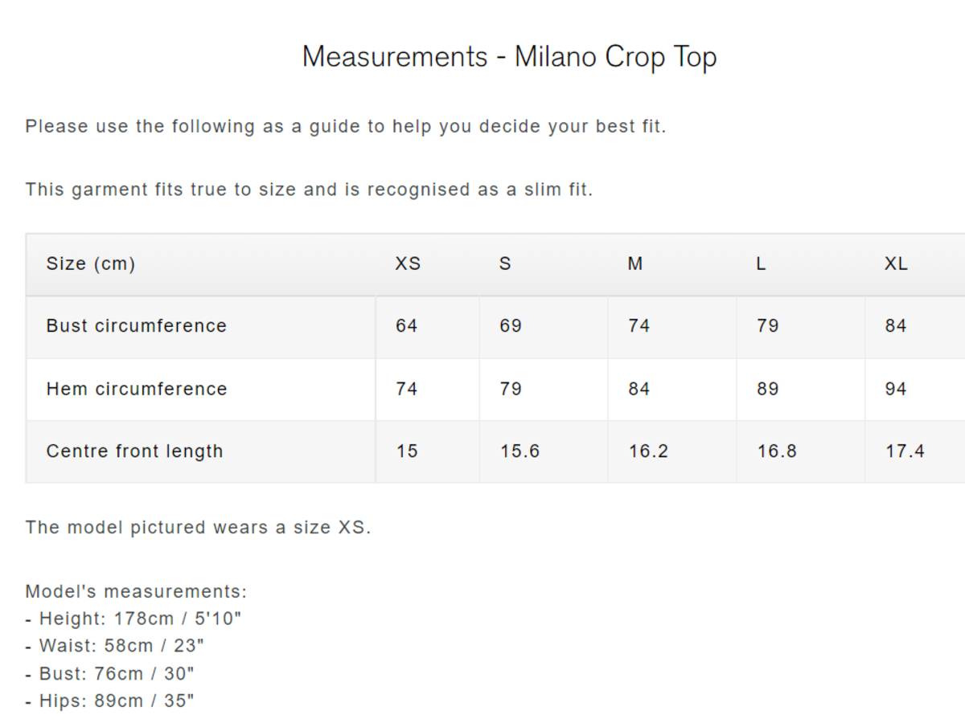The height and width of the screenshot is (723, 965).
Task: Click the S bust circumference value 69
Action: [x=511, y=326]
